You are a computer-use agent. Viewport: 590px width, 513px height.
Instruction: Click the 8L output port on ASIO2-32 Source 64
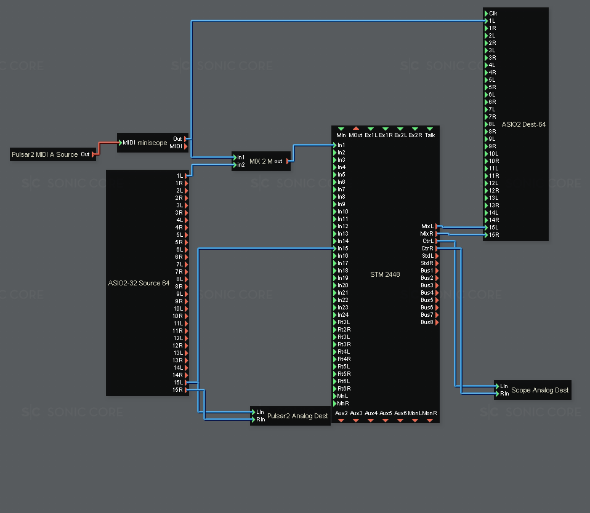186,279
